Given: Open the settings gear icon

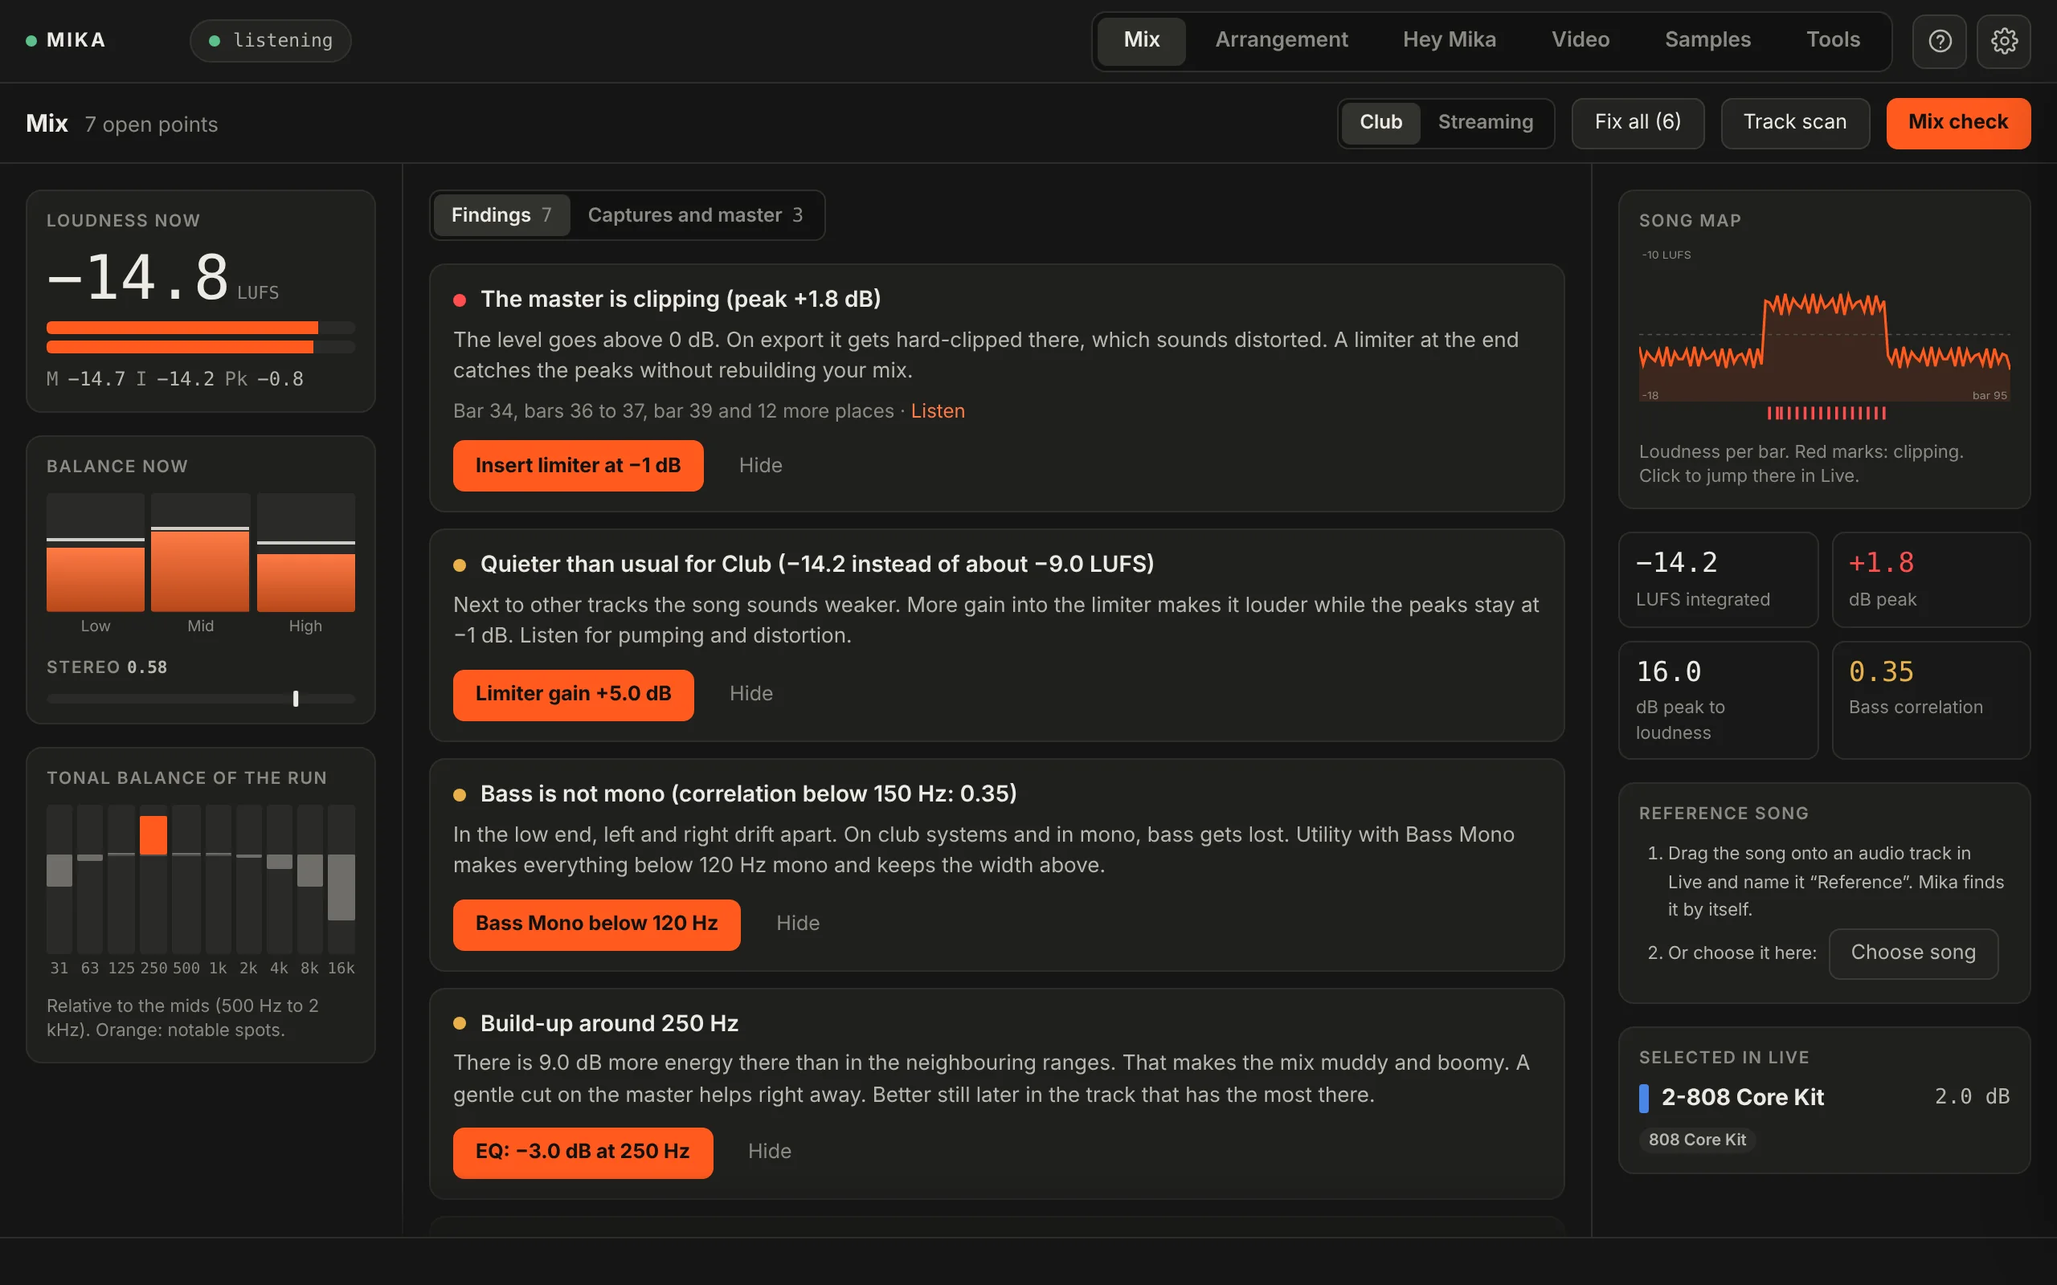Looking at the screenshot, I should coord(2003,41).
